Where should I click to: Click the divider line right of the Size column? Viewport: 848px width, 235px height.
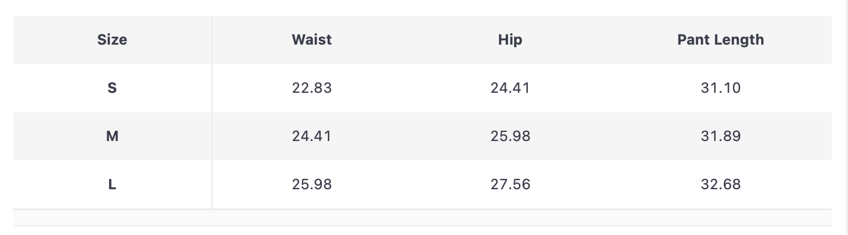(x=212, y=112)
